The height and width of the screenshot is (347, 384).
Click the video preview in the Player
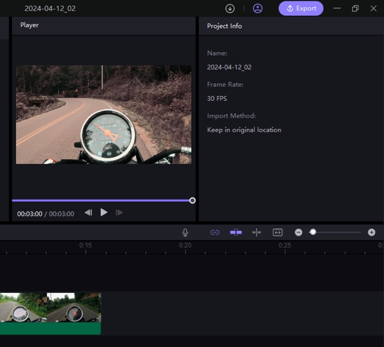coord(103,114)
